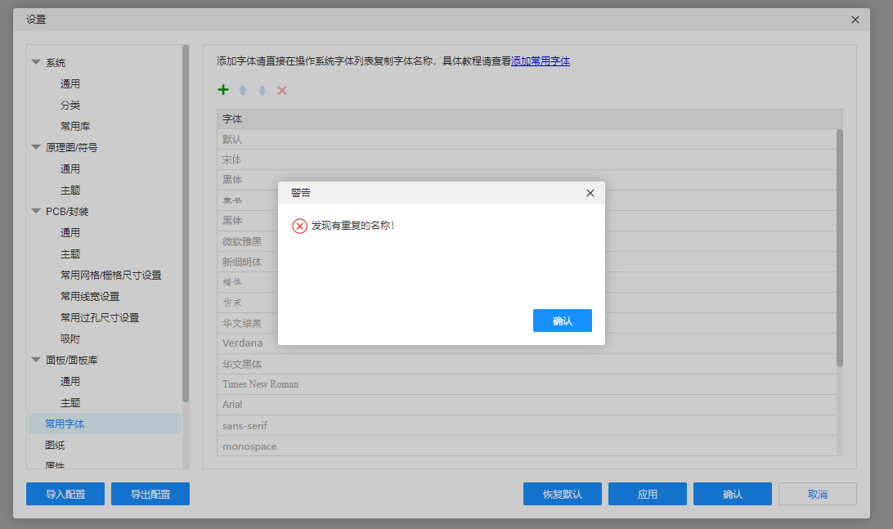893x529 pixels.
Task: Click the font list vertical scrollbar
Action: 839,245
